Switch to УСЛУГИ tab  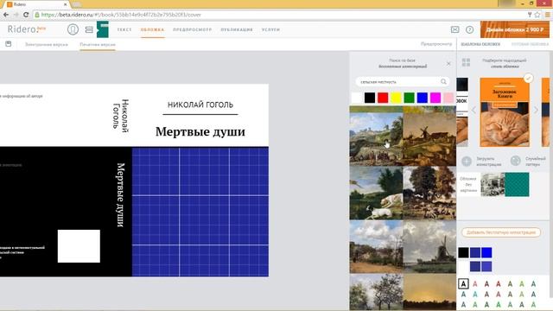coord(270,29)
